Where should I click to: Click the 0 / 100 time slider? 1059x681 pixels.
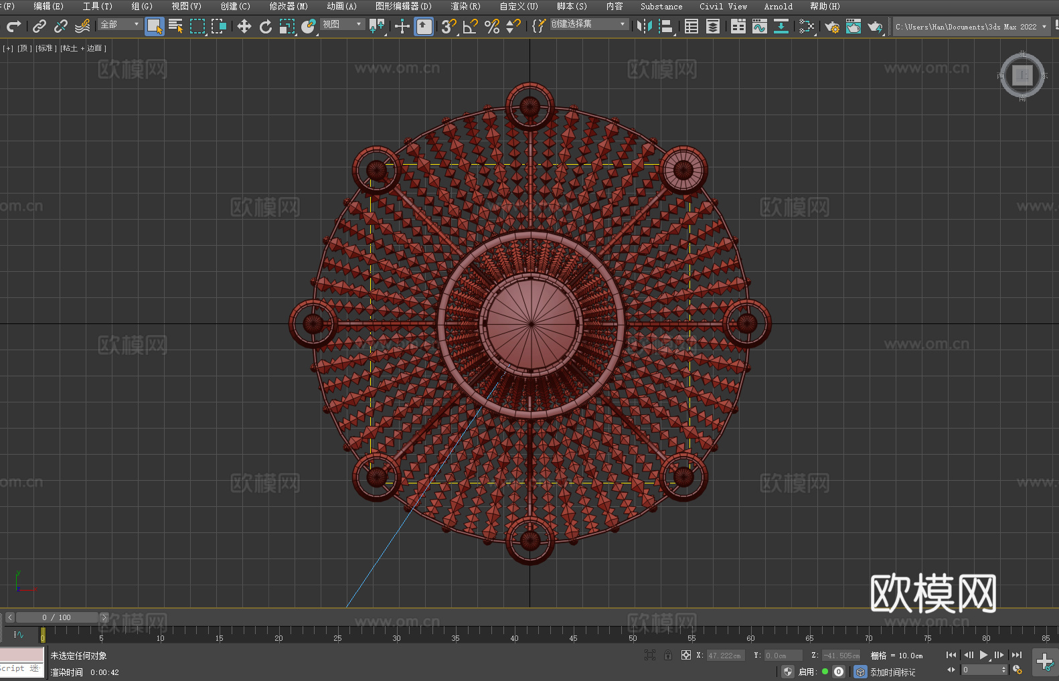point(57,617)
